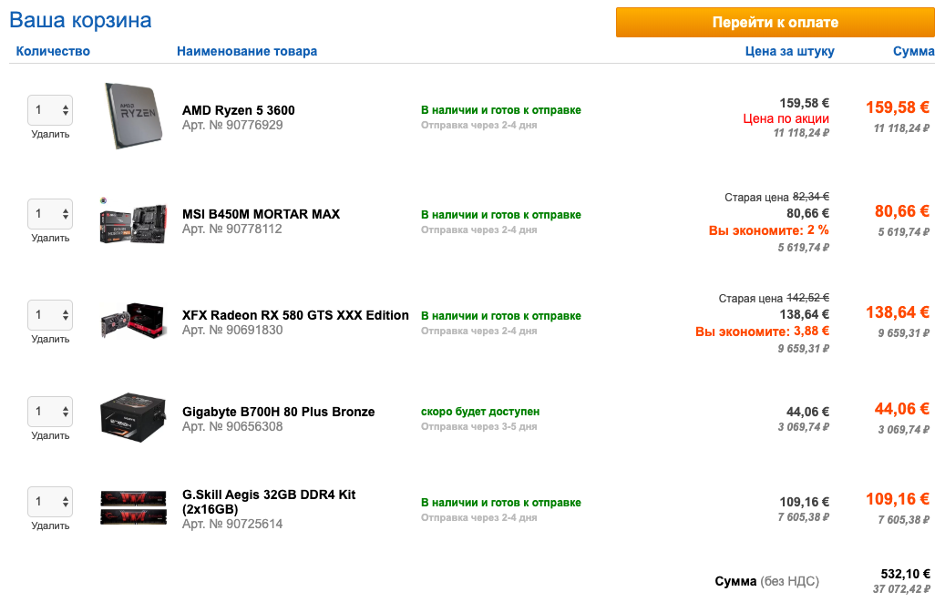Click the Сумма (без НДС) label

click(x=766, y=582)
